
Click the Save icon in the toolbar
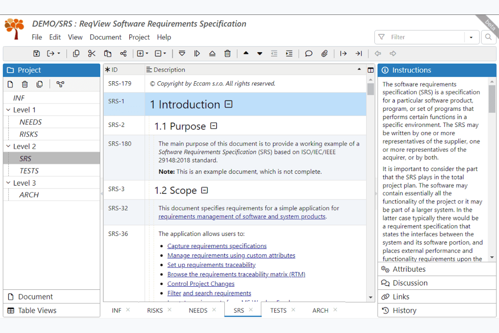(36, 53)
